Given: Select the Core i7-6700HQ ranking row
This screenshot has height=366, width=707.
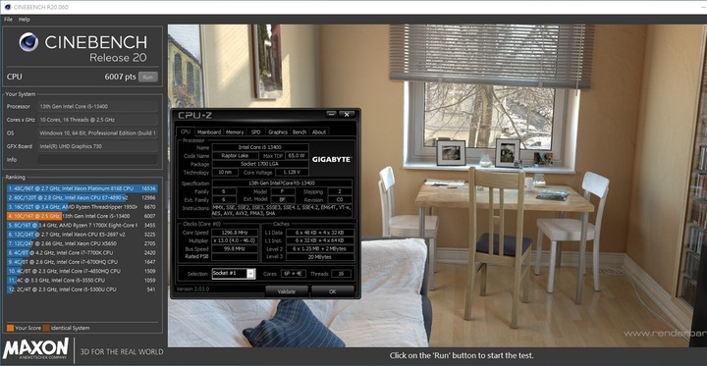Looking at the screenshot, I should tap(82, 262).
